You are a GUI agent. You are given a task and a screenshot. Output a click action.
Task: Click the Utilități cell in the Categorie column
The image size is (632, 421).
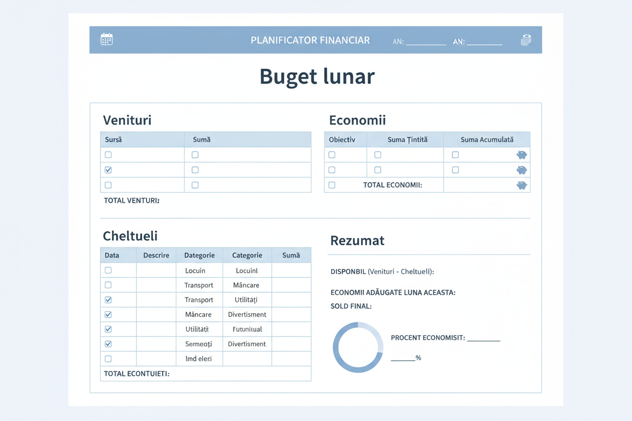[247, 300]
